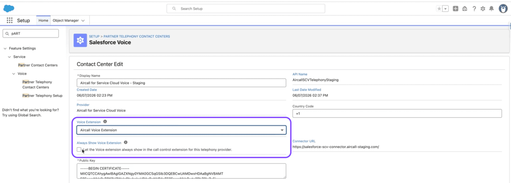The image size is (511, 183).
Task: Collapse the Voice tree node
Action: pos(14,74)
